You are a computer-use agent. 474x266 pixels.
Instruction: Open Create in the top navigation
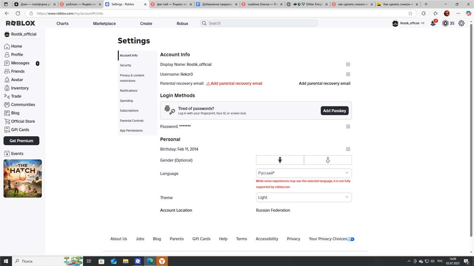(x=146, y=24)
